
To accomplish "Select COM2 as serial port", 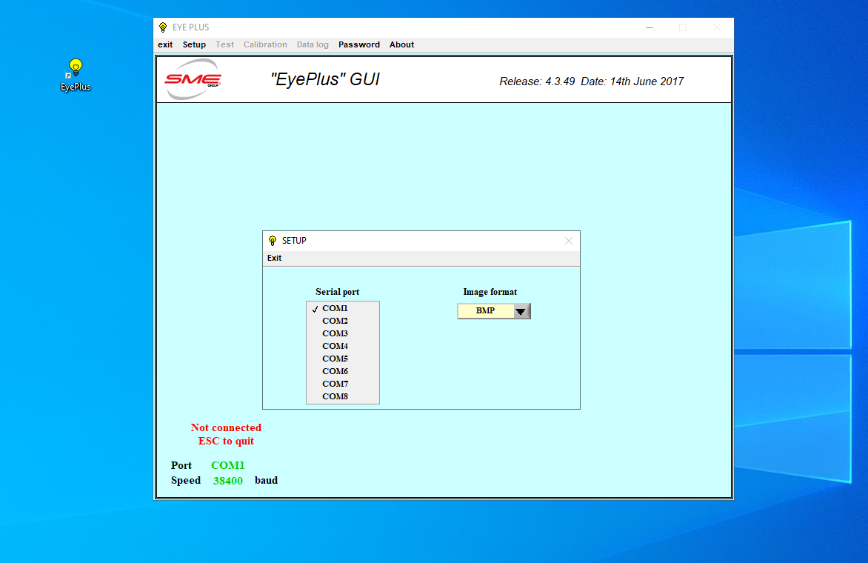I will point(335,321).
